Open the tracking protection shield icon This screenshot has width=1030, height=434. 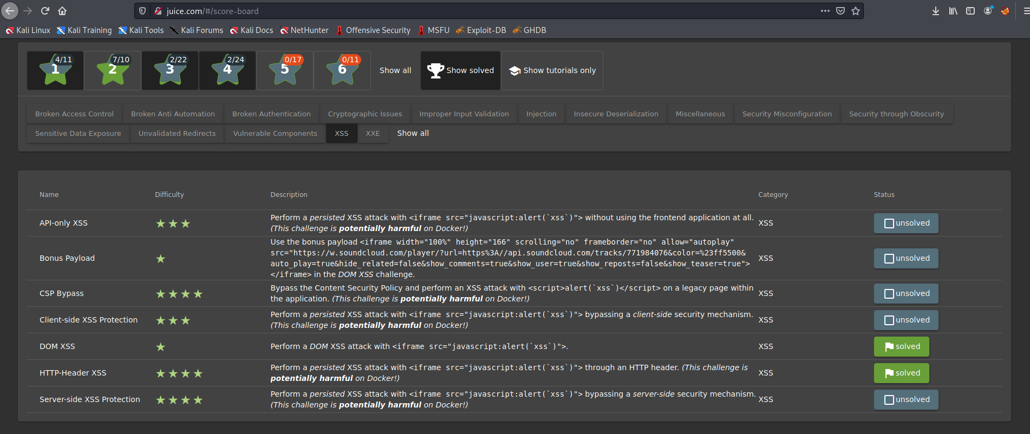pyautogui.click(x=142, y=11)
